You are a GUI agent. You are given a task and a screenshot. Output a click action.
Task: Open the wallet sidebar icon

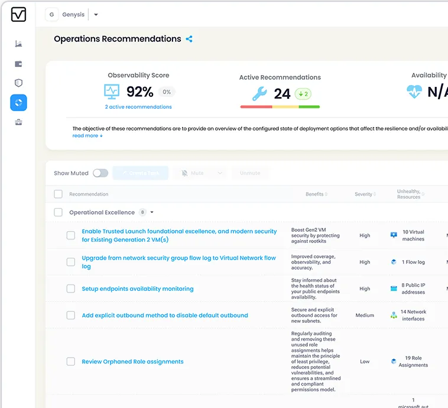click(x=18, y=64)
